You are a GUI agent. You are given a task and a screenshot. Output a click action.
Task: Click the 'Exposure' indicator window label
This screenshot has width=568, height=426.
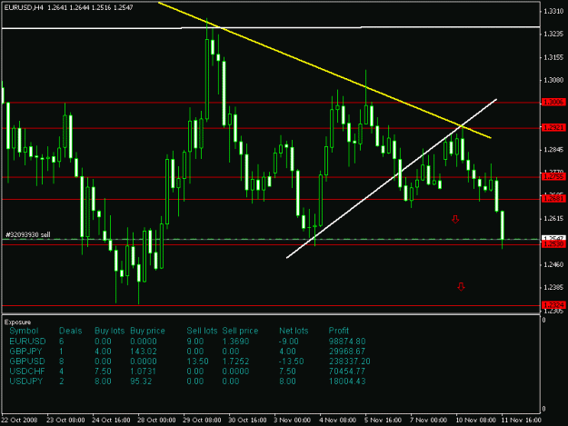tap(18, 322)
